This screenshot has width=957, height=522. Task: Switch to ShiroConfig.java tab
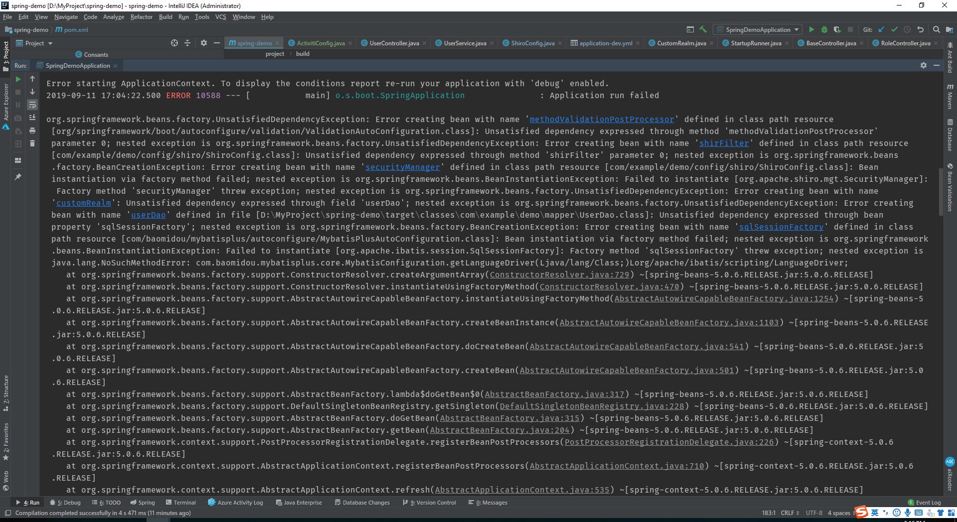(532, 43)
